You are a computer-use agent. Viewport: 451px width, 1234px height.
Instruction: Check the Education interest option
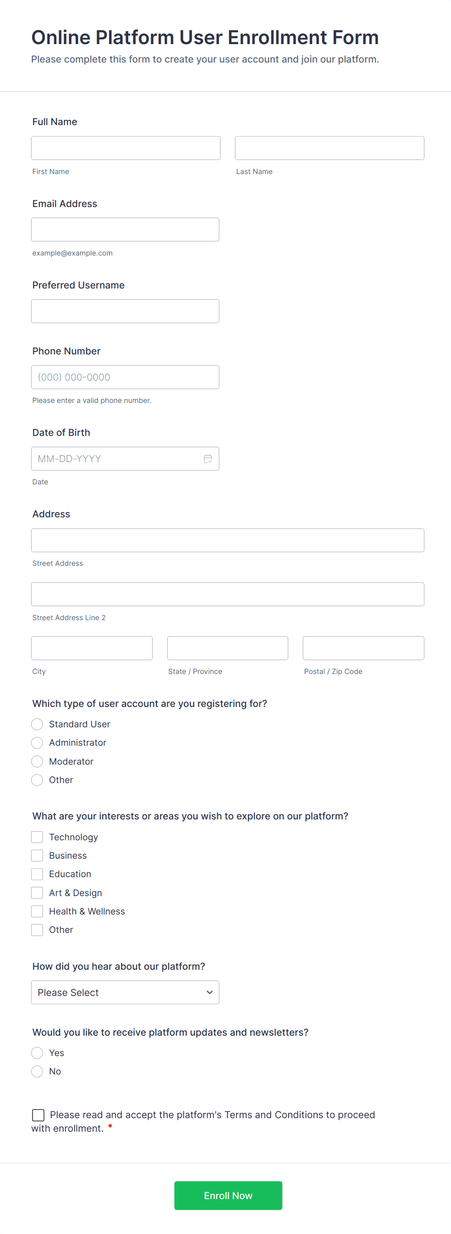(x=37, y=874)
